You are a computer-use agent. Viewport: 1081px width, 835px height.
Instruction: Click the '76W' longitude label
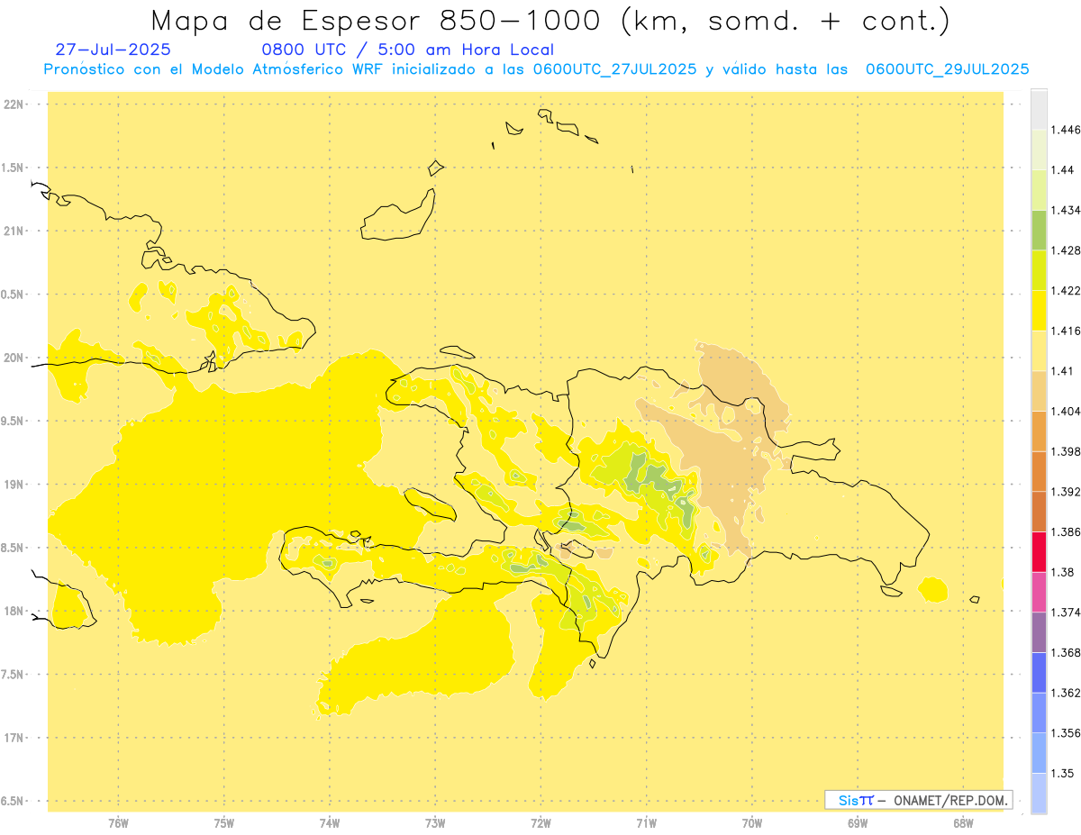click(x=118, y=821)
